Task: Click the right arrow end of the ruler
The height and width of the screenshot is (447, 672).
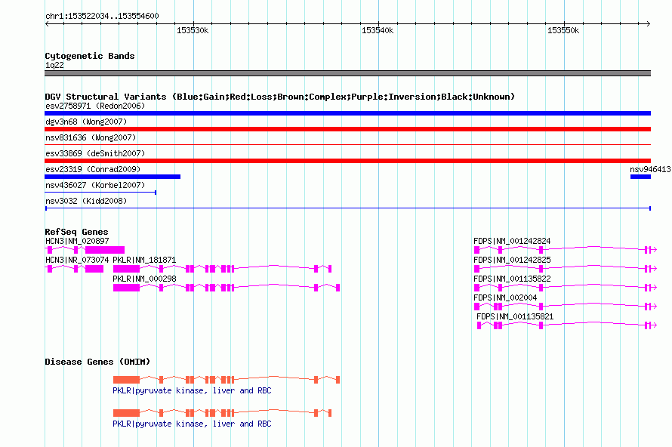Action: click(649, 24)
